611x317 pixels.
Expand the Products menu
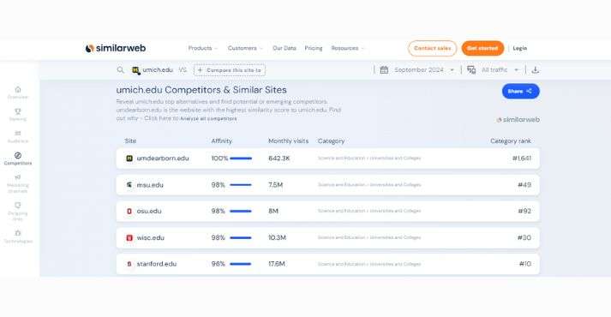[202, 48]
